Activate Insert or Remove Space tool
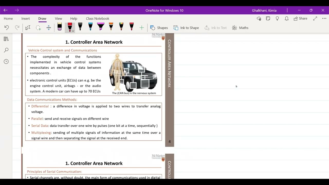329x185 pixels. point(49,28)
